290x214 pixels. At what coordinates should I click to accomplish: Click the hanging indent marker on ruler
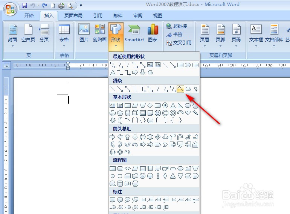tap(68, 66)
